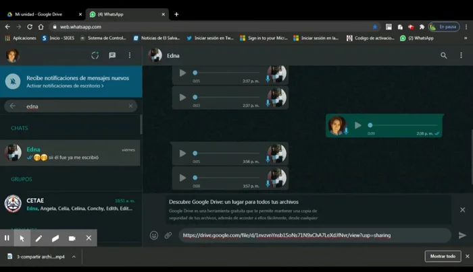The height and width of the screenshot is (272, 473).
Task: Bookmark this page with the star icon
Action: tap(375, 27)
